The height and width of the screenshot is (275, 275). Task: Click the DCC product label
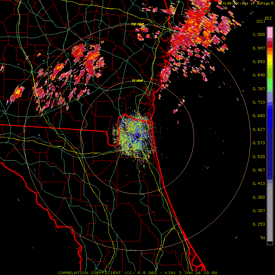[269, 18]
